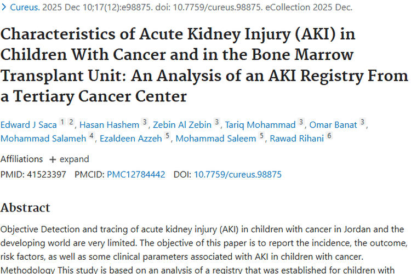Open author Mohammad Saleem

pos(216,139)
